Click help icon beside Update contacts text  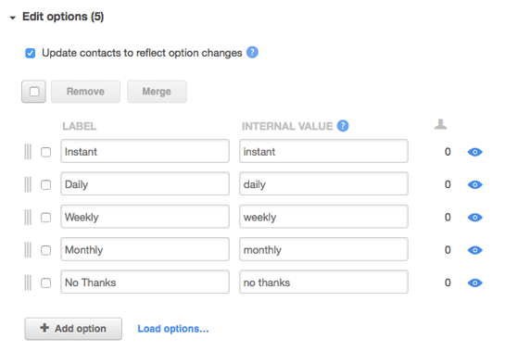tap(252, 52)
